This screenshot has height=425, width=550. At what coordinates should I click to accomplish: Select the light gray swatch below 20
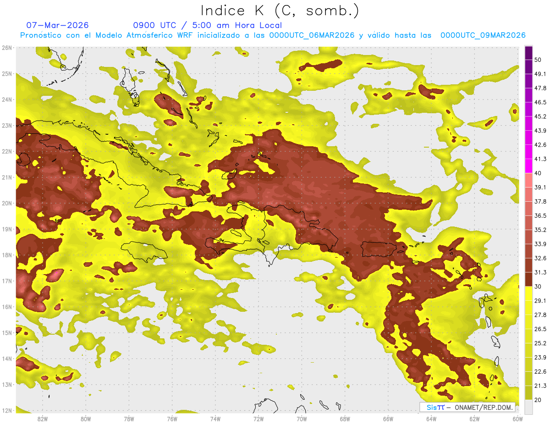coord(528,406)
